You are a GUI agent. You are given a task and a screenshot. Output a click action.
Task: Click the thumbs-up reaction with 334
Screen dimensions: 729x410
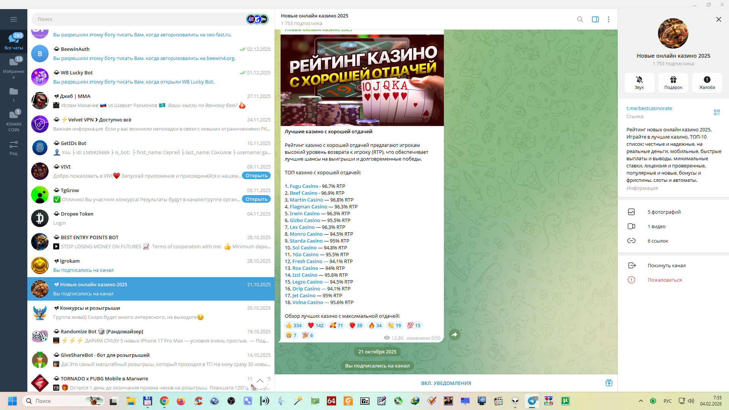(x=293, y=325)
